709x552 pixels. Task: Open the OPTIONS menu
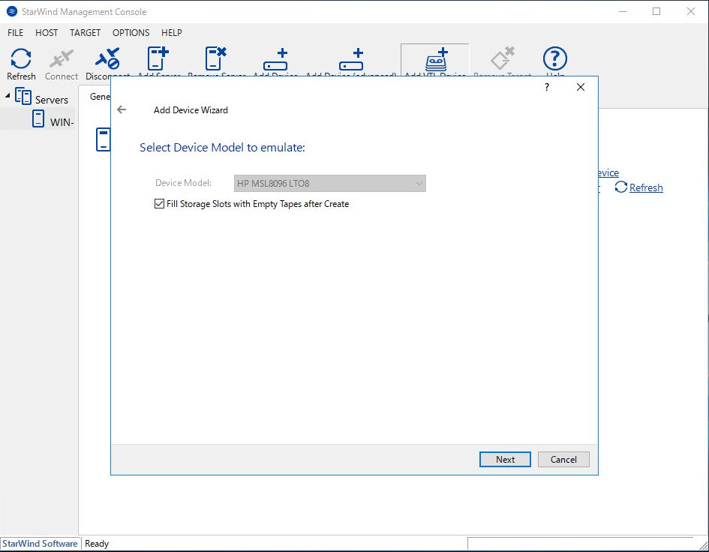(x=131, y=32)
